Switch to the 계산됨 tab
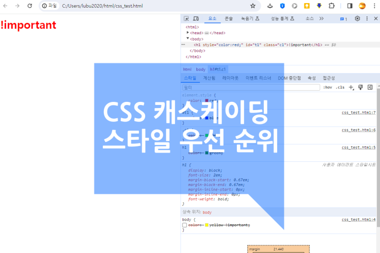The image size is (380, 253). pos(209,78)
